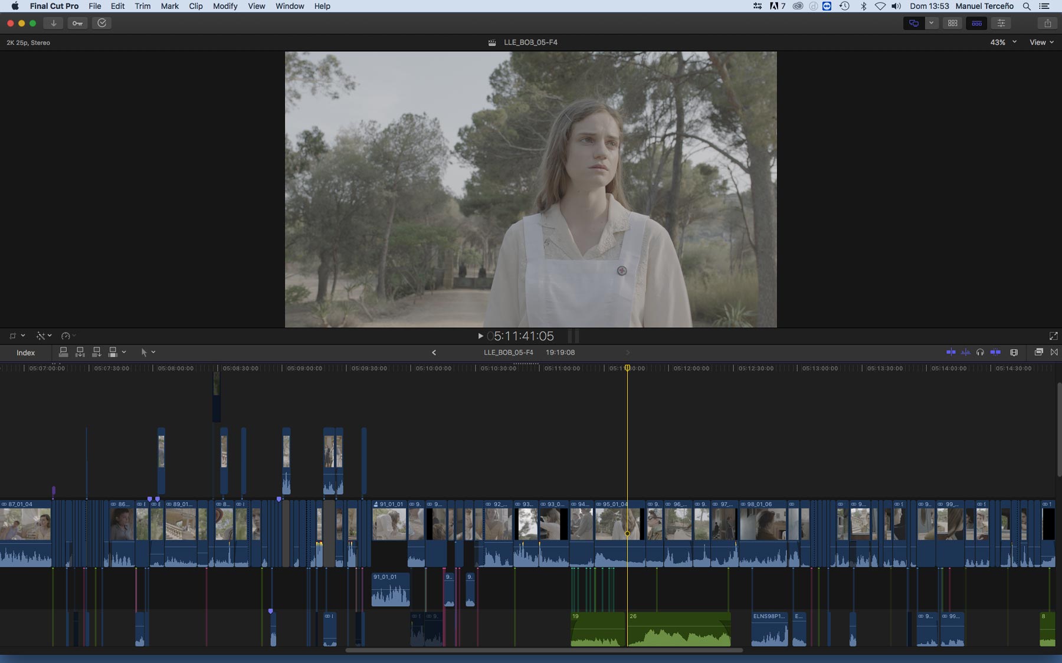This screenshot has width=1062, height=663.
Task: Toggle solo headphones button
Action: pyautogui.click(x=980, y=352)
